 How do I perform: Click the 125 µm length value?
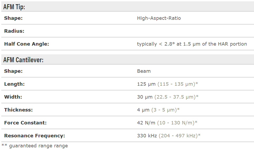(146, 84)
